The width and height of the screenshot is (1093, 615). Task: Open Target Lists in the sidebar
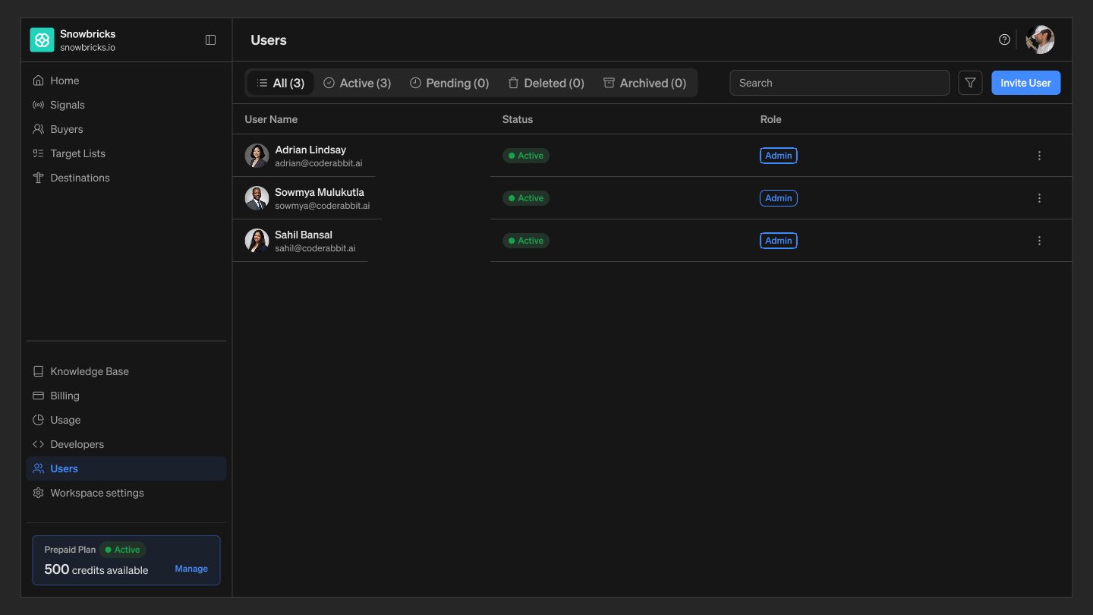(126, 153)
